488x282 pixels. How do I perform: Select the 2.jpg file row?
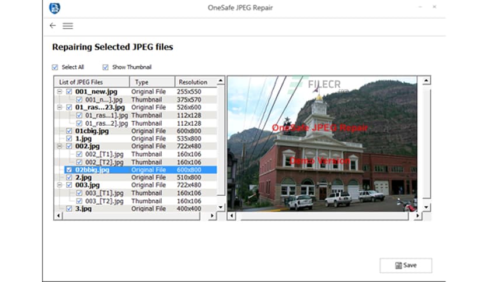(x=135, y=177)
